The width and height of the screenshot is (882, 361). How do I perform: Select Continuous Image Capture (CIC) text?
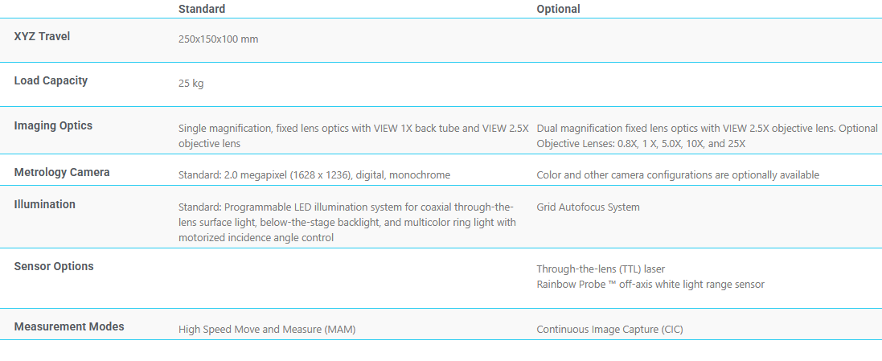[x=609, y=329]
